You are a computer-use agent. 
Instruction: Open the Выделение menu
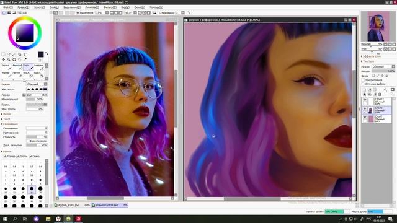[72, 7]
